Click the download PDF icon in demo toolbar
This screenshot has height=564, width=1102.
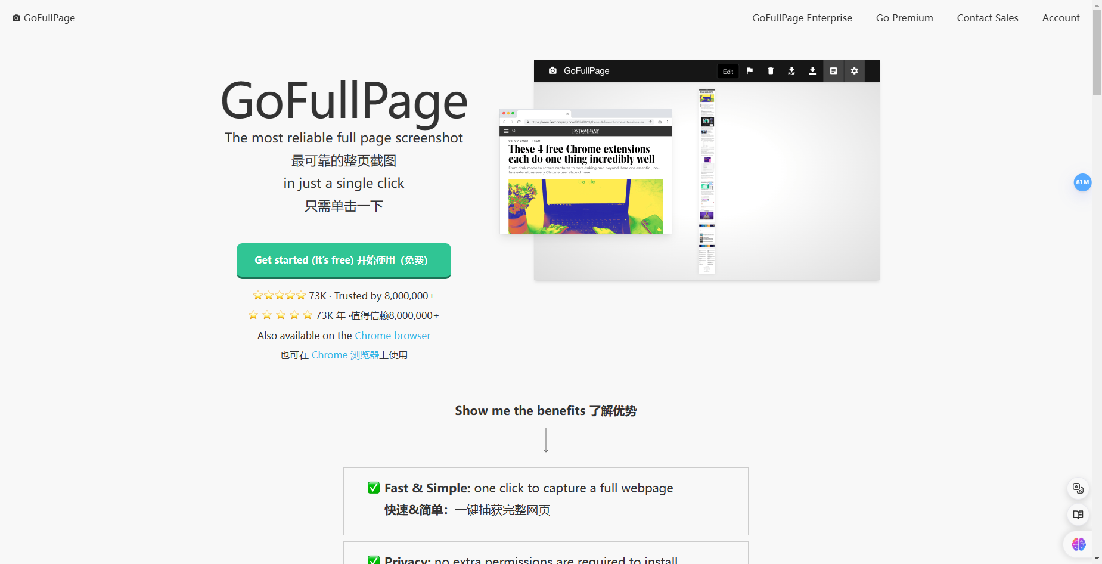[791, 71]
